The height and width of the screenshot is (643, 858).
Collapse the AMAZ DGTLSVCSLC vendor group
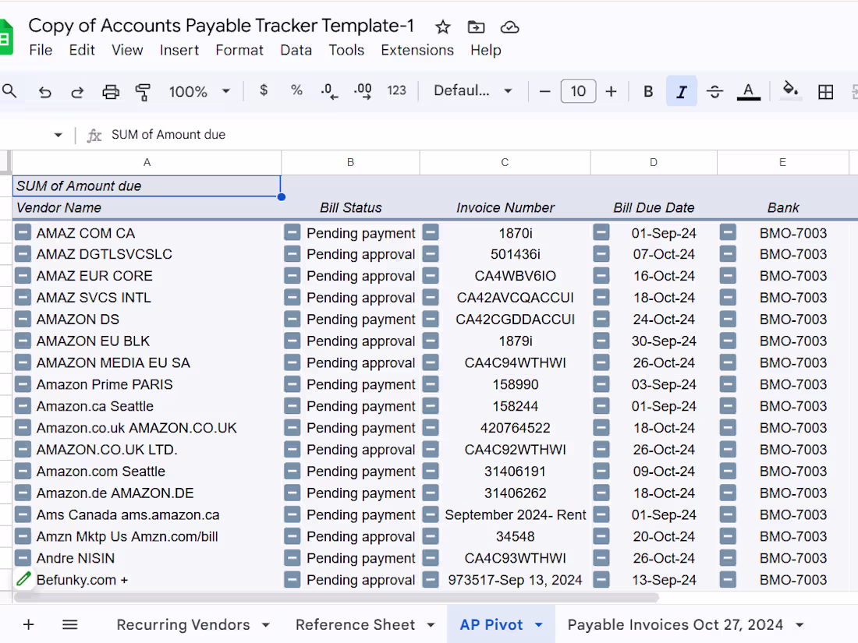23,254
